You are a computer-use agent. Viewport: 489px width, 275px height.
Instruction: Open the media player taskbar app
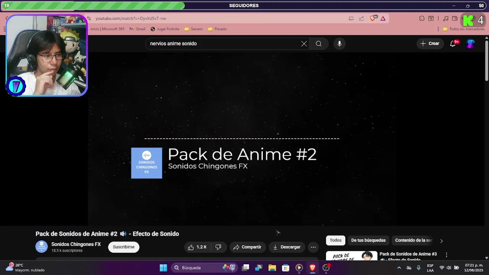tap(299, 268)
